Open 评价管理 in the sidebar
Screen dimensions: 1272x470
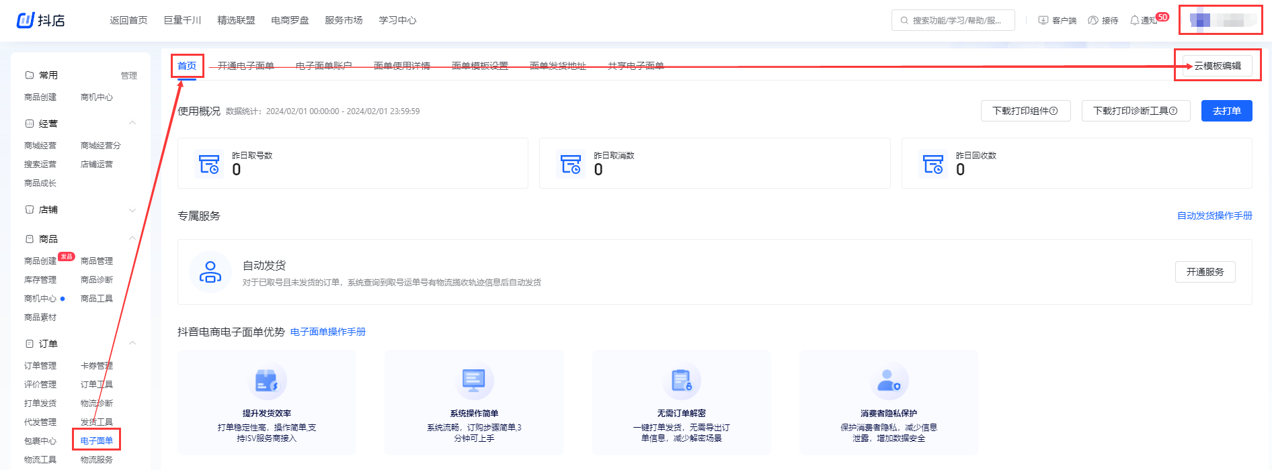(x=40, y=384)
